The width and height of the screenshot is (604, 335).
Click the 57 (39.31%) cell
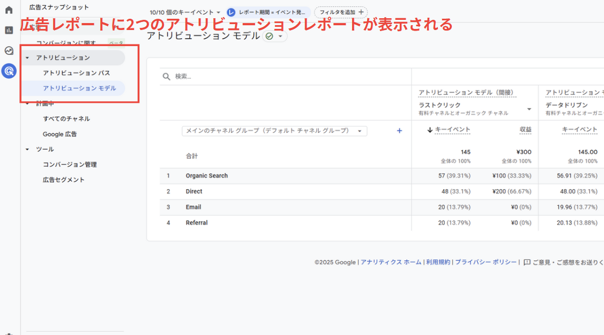pyautogui.click(x=454, y=176)
